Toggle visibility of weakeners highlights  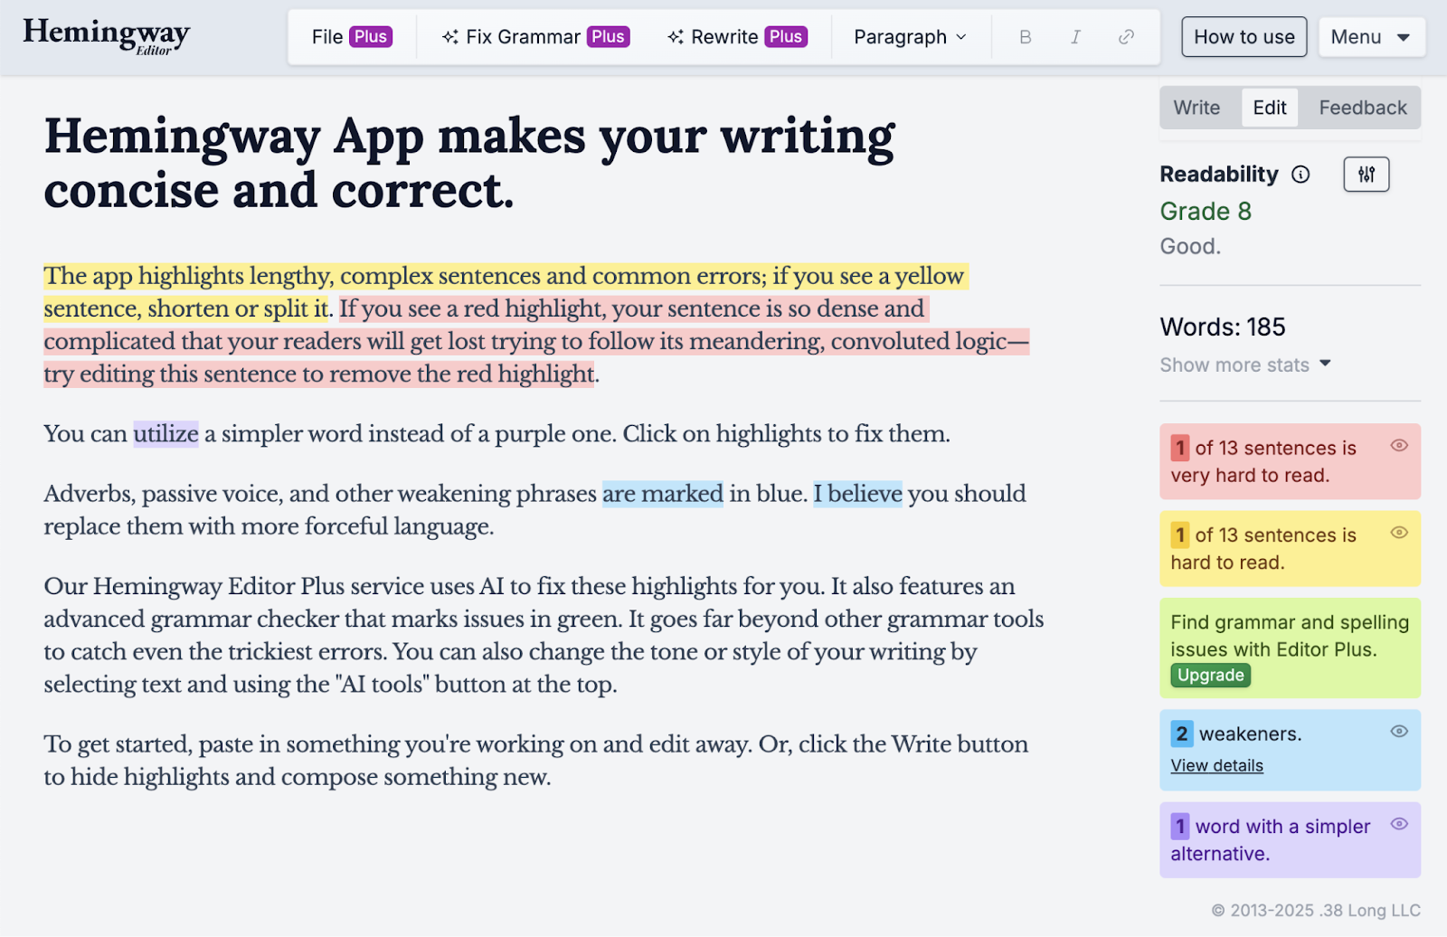pyautogui.click(x=1398, y=732)
